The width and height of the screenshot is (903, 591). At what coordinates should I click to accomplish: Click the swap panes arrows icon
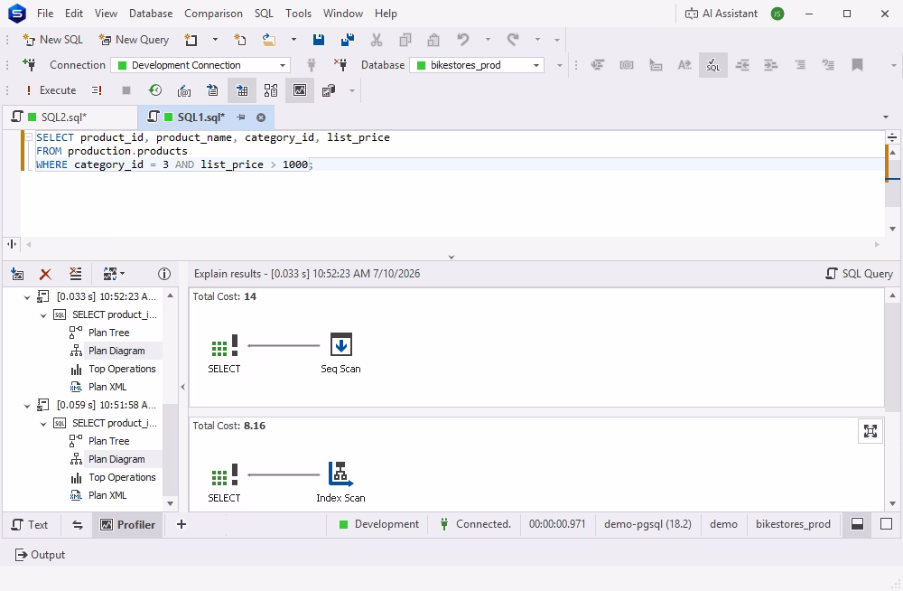(77, 525)
